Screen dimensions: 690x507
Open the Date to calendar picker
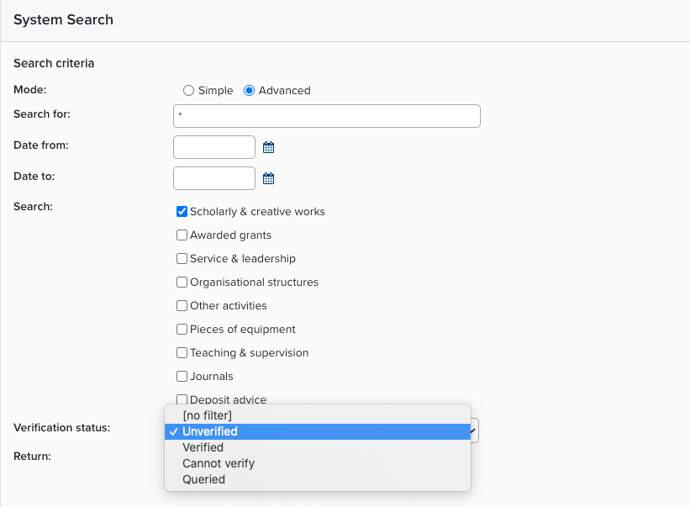(x=269, y=178)
